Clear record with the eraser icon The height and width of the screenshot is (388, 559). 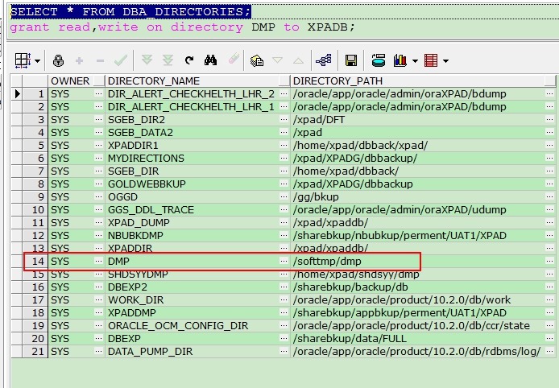coord(234,59)
